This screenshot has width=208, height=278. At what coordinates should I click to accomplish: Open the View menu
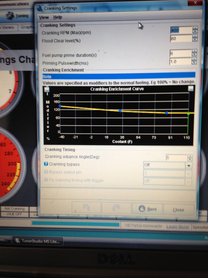click(44, 17)
